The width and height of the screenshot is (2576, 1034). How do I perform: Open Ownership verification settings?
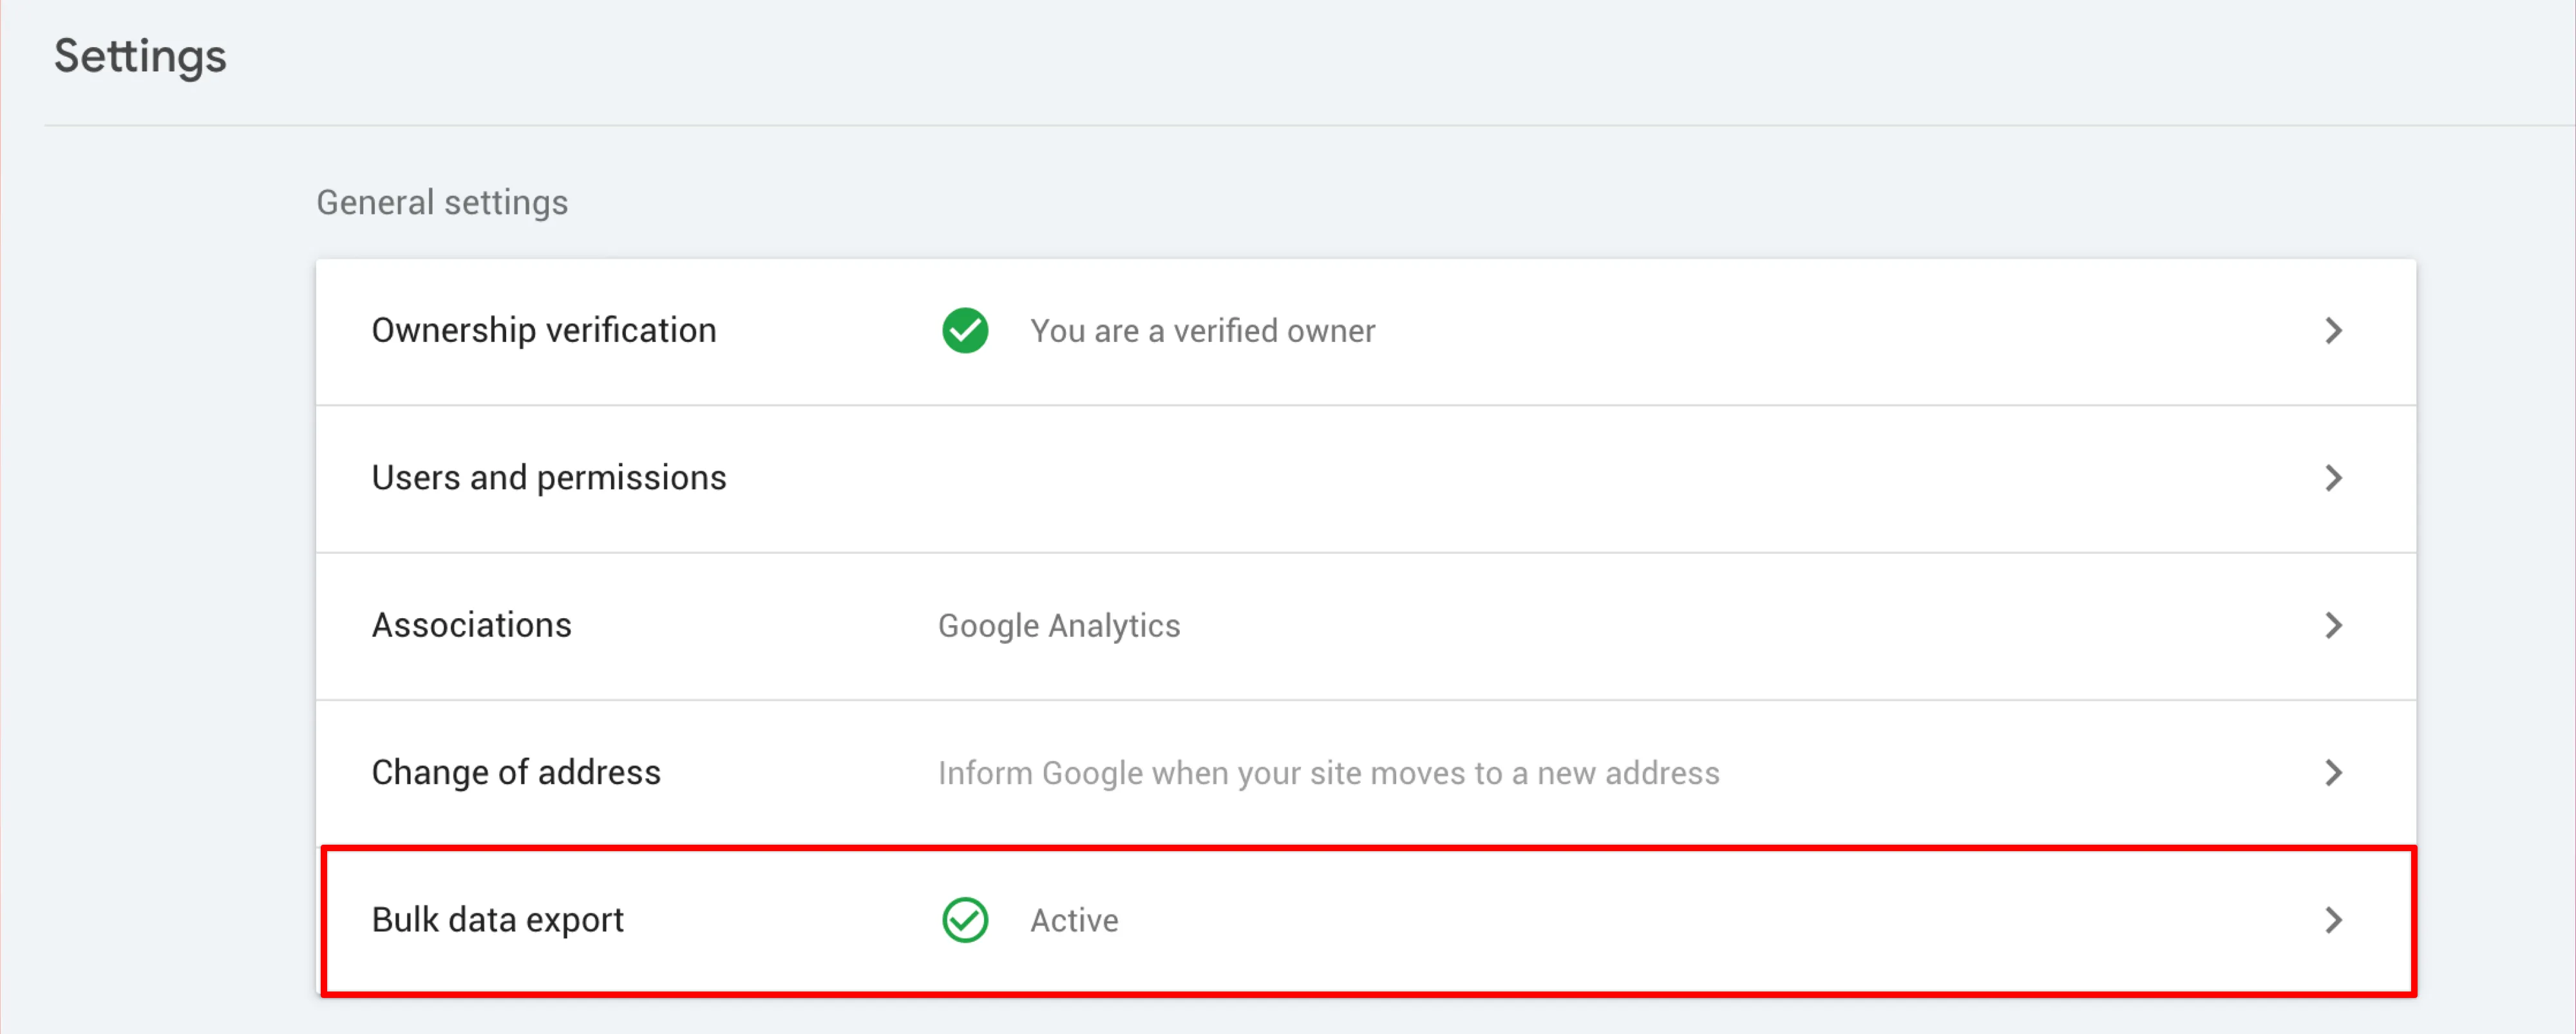pos(544,331)
